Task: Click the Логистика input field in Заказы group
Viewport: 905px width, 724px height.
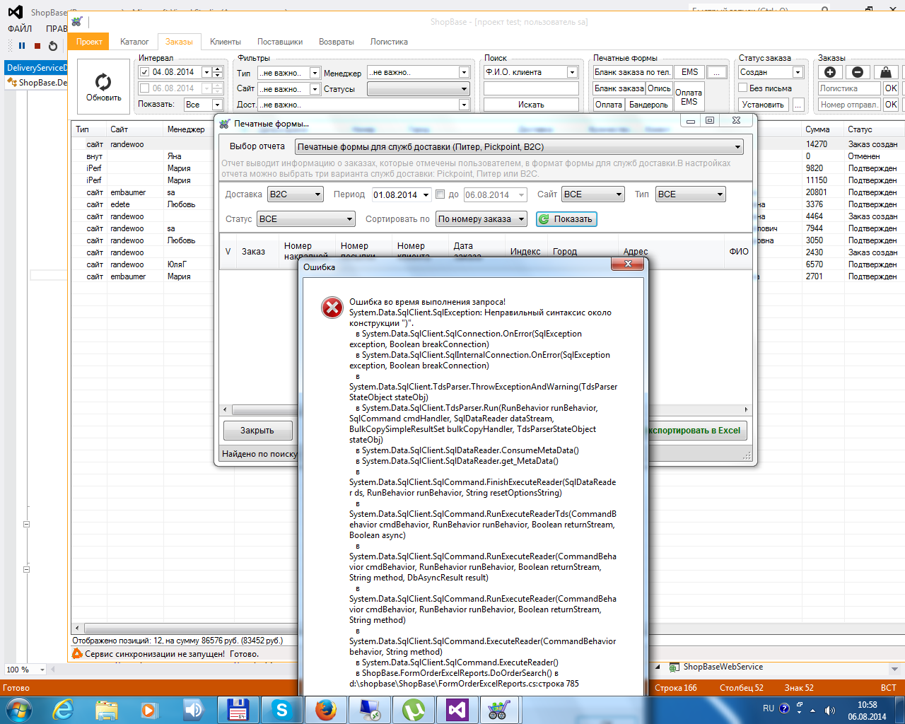Action: (x=849, y=88)
